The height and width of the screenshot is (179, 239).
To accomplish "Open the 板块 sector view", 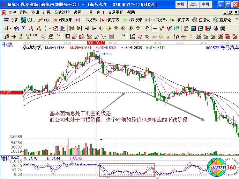I will point(27,20).
